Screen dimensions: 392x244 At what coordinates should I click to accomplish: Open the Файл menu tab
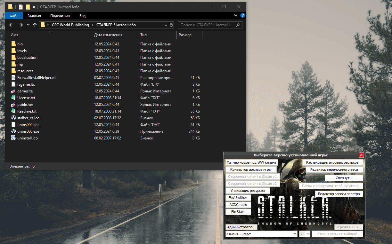coord(14,15)
